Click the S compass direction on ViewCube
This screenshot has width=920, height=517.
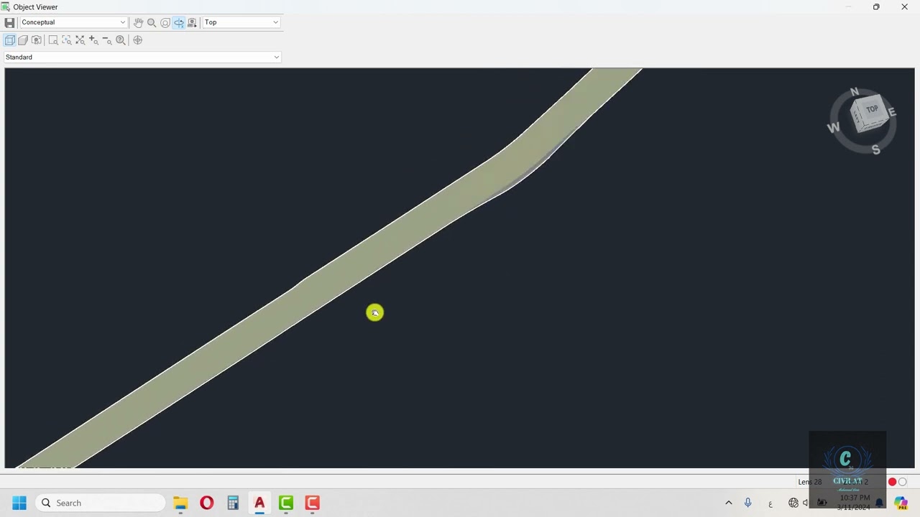coord(875,149)
